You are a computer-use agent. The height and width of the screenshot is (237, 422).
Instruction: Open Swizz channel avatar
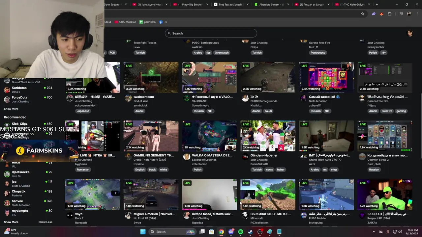coord(128,215)
